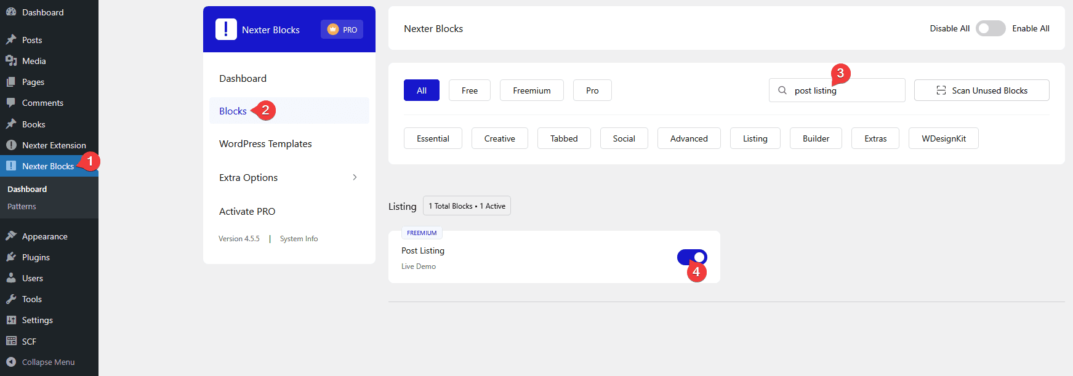
Task: Show WDesignKit category blocks
Action: pos(944,138)
